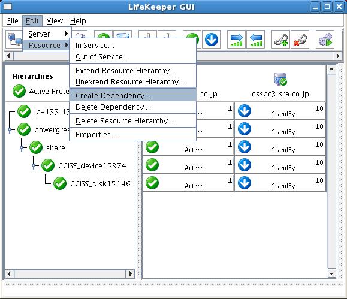The width and height of the screenshot is (347, 299).
Task: Click the Delete Dependency chain-x toolbar icon
Action: tap(300, 40)
